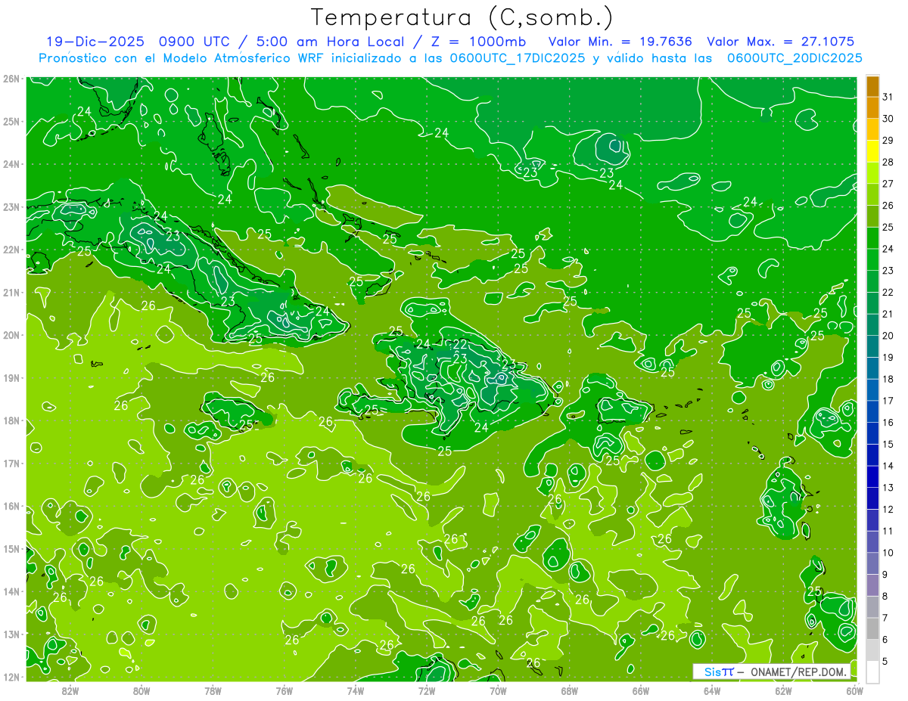Click the '74W' longitude axis label
Screen dimensions: 908x701
(x=355, y=690)
